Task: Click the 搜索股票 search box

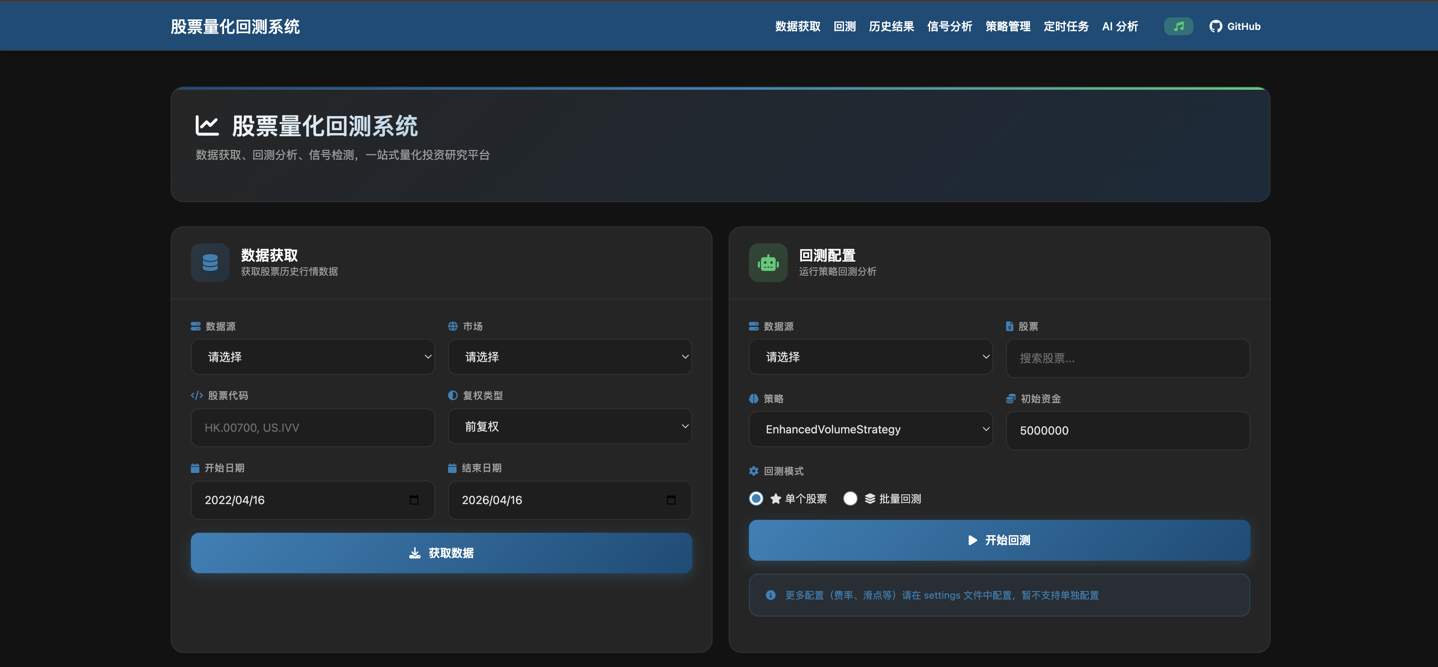Action: [x=1127, y=358]
